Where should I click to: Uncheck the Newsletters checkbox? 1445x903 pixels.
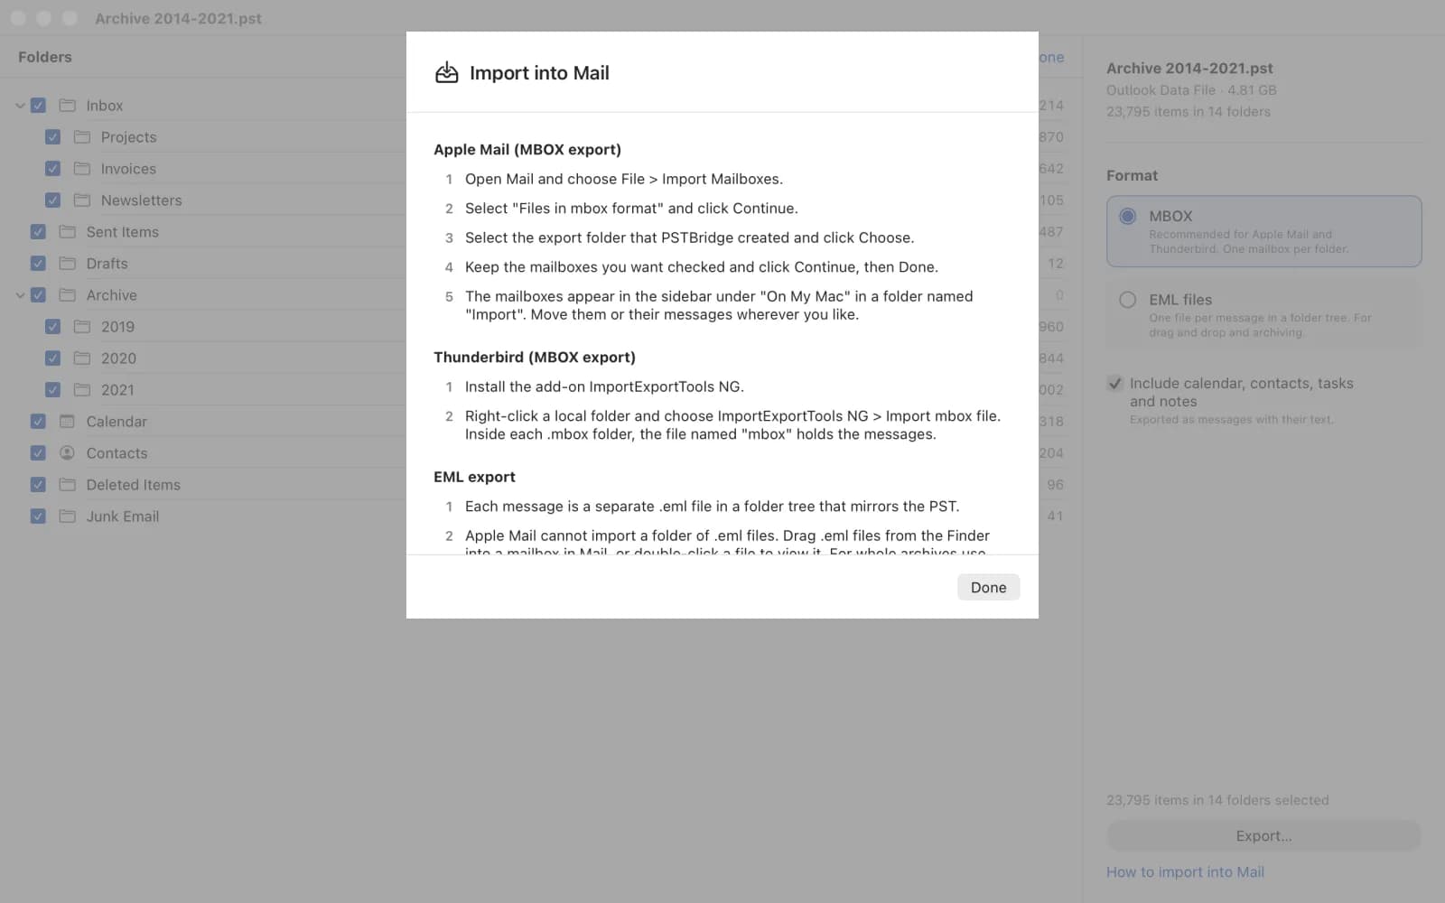click(x=52, y=200)
